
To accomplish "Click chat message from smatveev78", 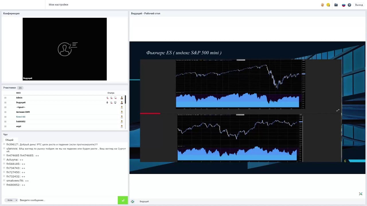I will point(17,181).
